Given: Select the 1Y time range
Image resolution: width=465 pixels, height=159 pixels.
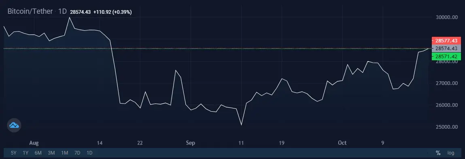Looking at the screenshot, I should pyautogui.click(x=26, y=153).
